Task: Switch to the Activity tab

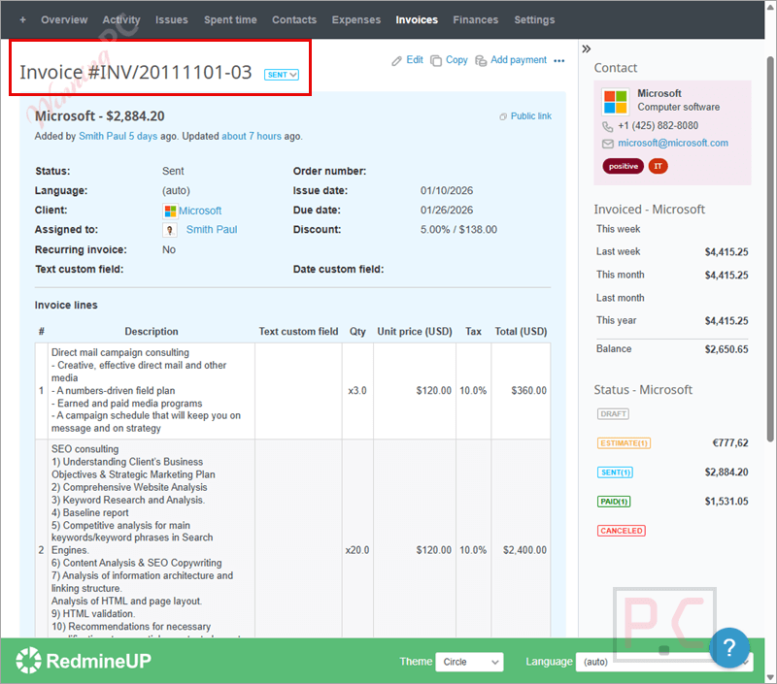Action: (121, 19)
